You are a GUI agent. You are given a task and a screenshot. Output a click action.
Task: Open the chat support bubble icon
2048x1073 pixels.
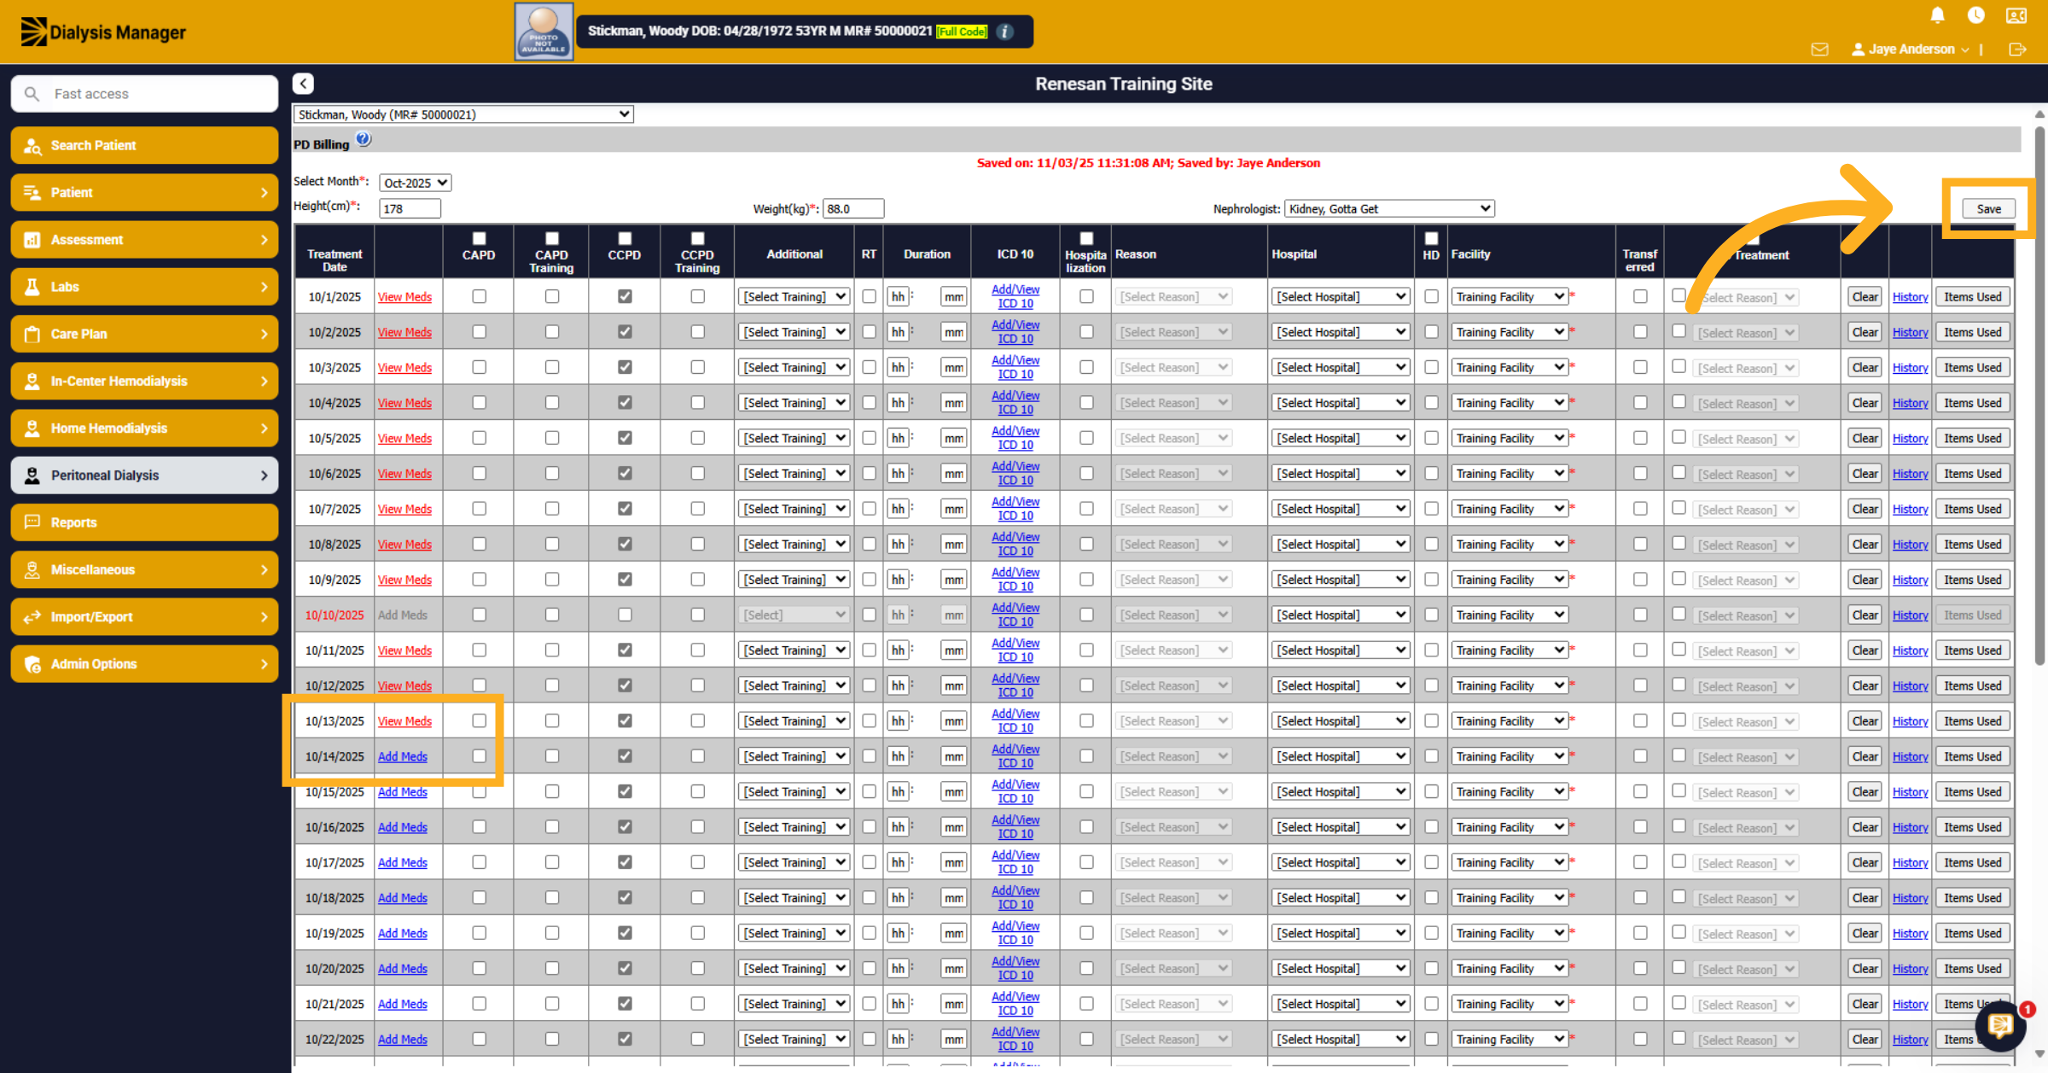coord(2000,1026)
